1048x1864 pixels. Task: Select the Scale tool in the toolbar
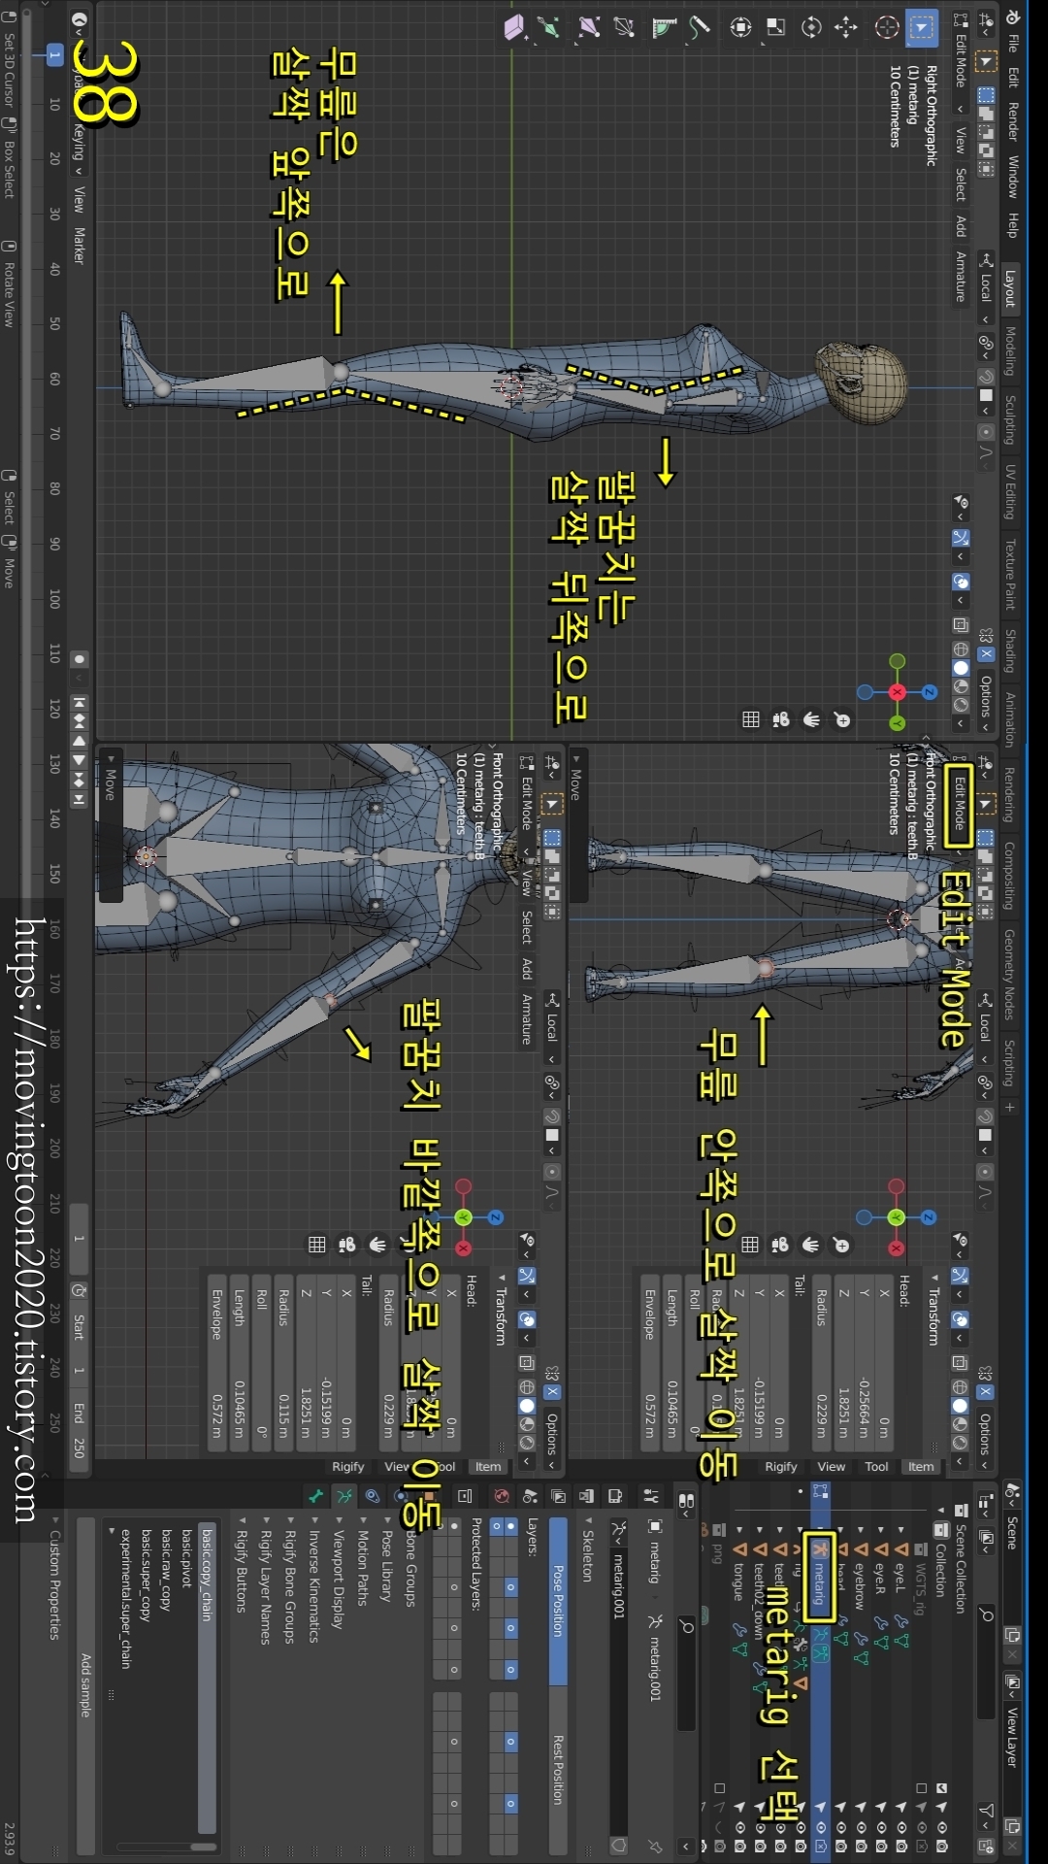click(x=776, y=28)
